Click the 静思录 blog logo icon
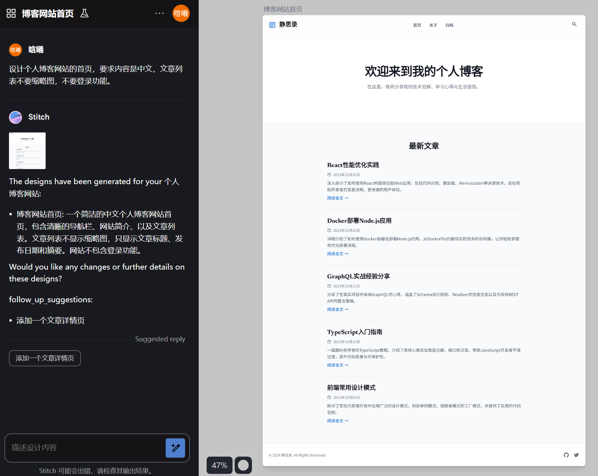Screen dimensions: 598x476 pos(272,25)
